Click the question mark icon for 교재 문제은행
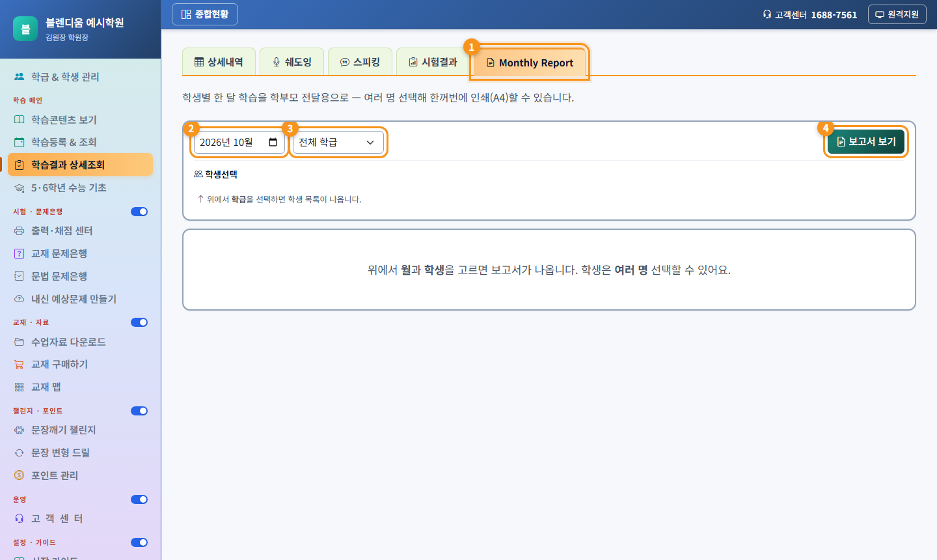This screenshot has width=937, height=560. (20, 253)
